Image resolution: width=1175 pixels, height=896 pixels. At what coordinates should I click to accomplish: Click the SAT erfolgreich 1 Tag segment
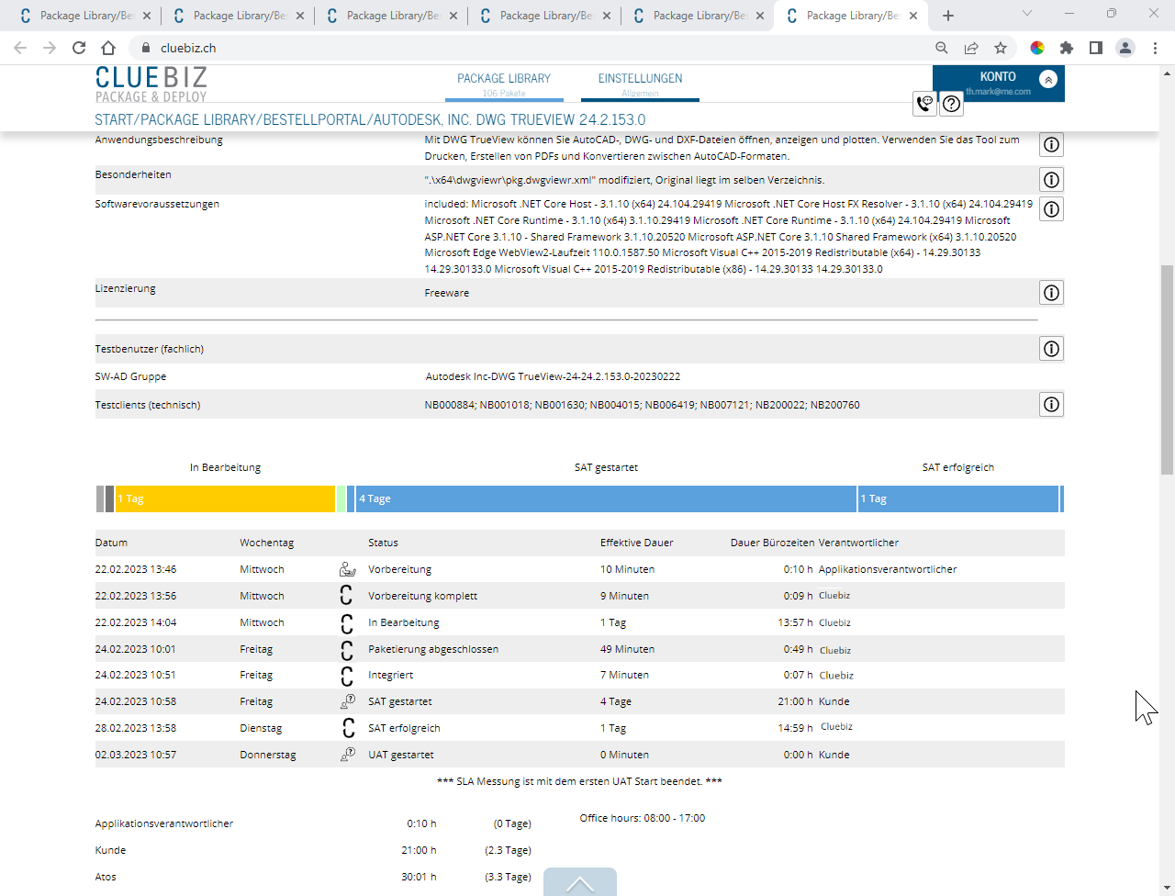958,498
